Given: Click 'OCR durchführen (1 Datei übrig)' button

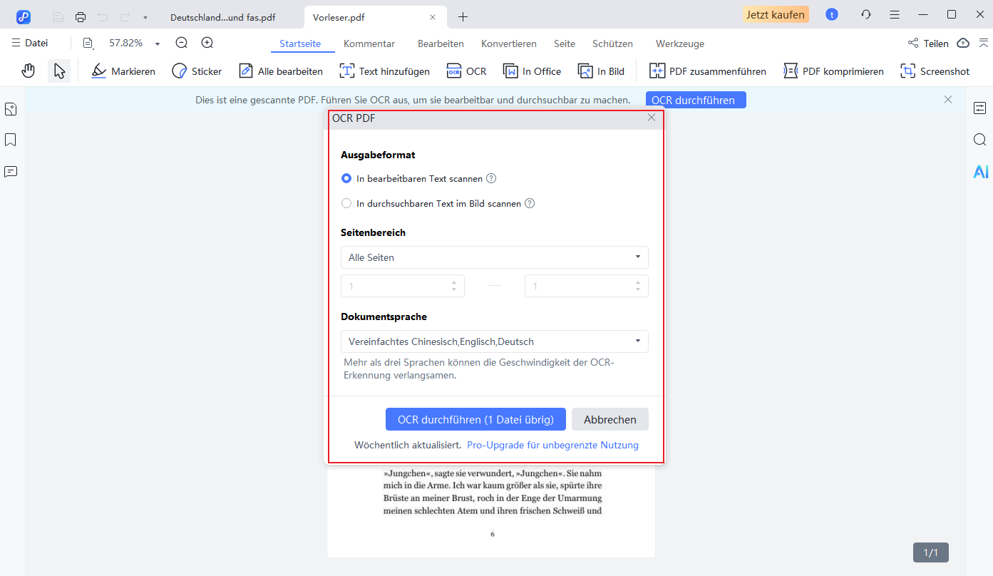Looking at the screenshot, I should [475, 419].
